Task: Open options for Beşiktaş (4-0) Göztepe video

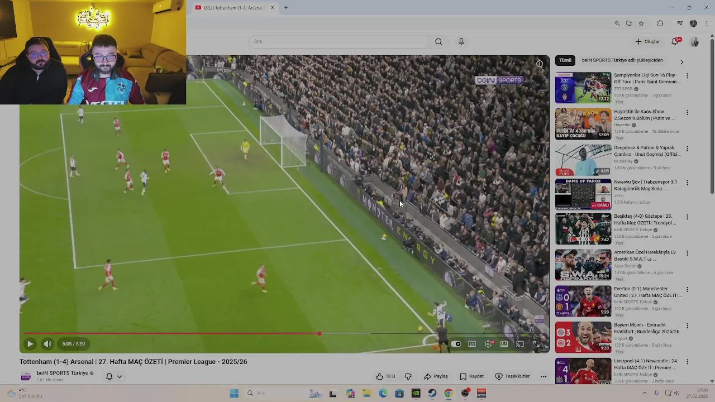Action: point(687,217)
